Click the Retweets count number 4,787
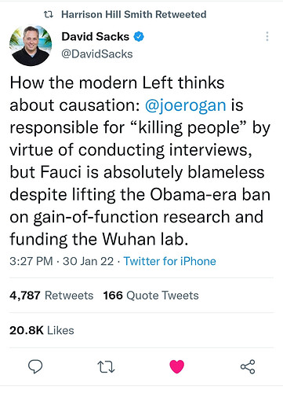283x393 pixels. coord(25,296)
